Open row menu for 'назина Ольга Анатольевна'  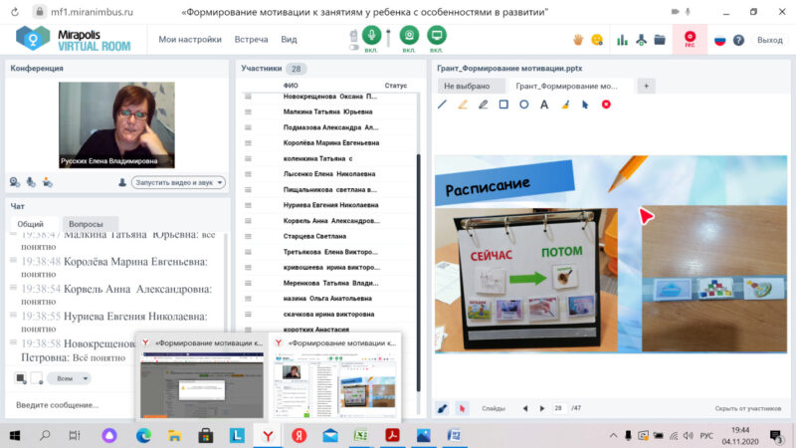tap(248, 299)
